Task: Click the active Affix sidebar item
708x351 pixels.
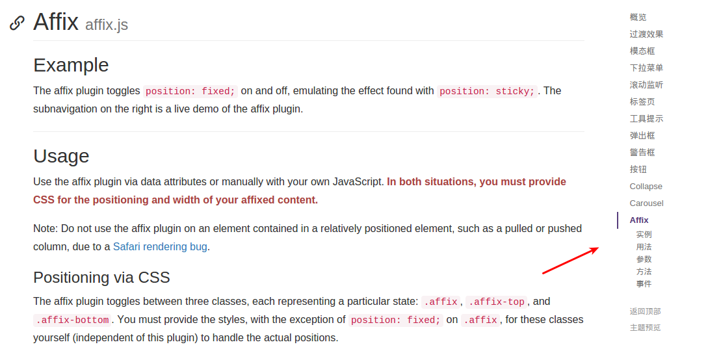Action: [639, 220]
